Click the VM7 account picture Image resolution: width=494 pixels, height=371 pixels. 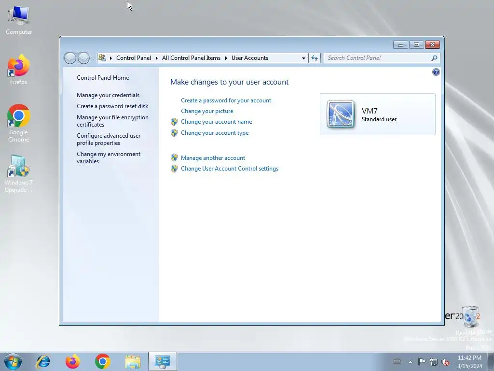coord(340,114)
